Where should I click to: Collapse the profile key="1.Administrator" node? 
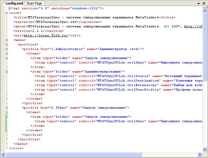[7, 49]
